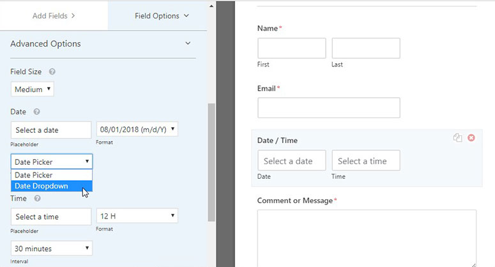The width and height of the screenshot is (495, 267).
Task: Click the Date help question icon
Action: coord(36,112)
